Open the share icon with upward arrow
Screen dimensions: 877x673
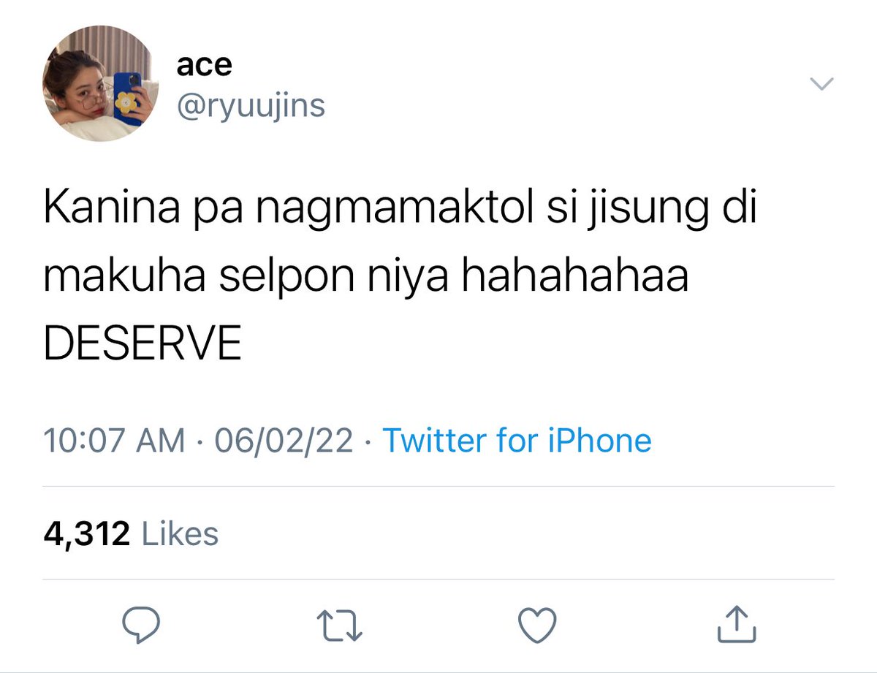point(735,623)
